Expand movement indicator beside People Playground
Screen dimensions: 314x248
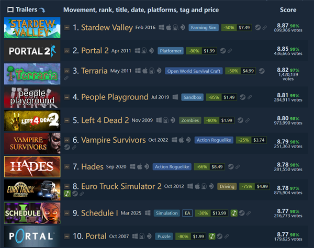tap(67, 97)
